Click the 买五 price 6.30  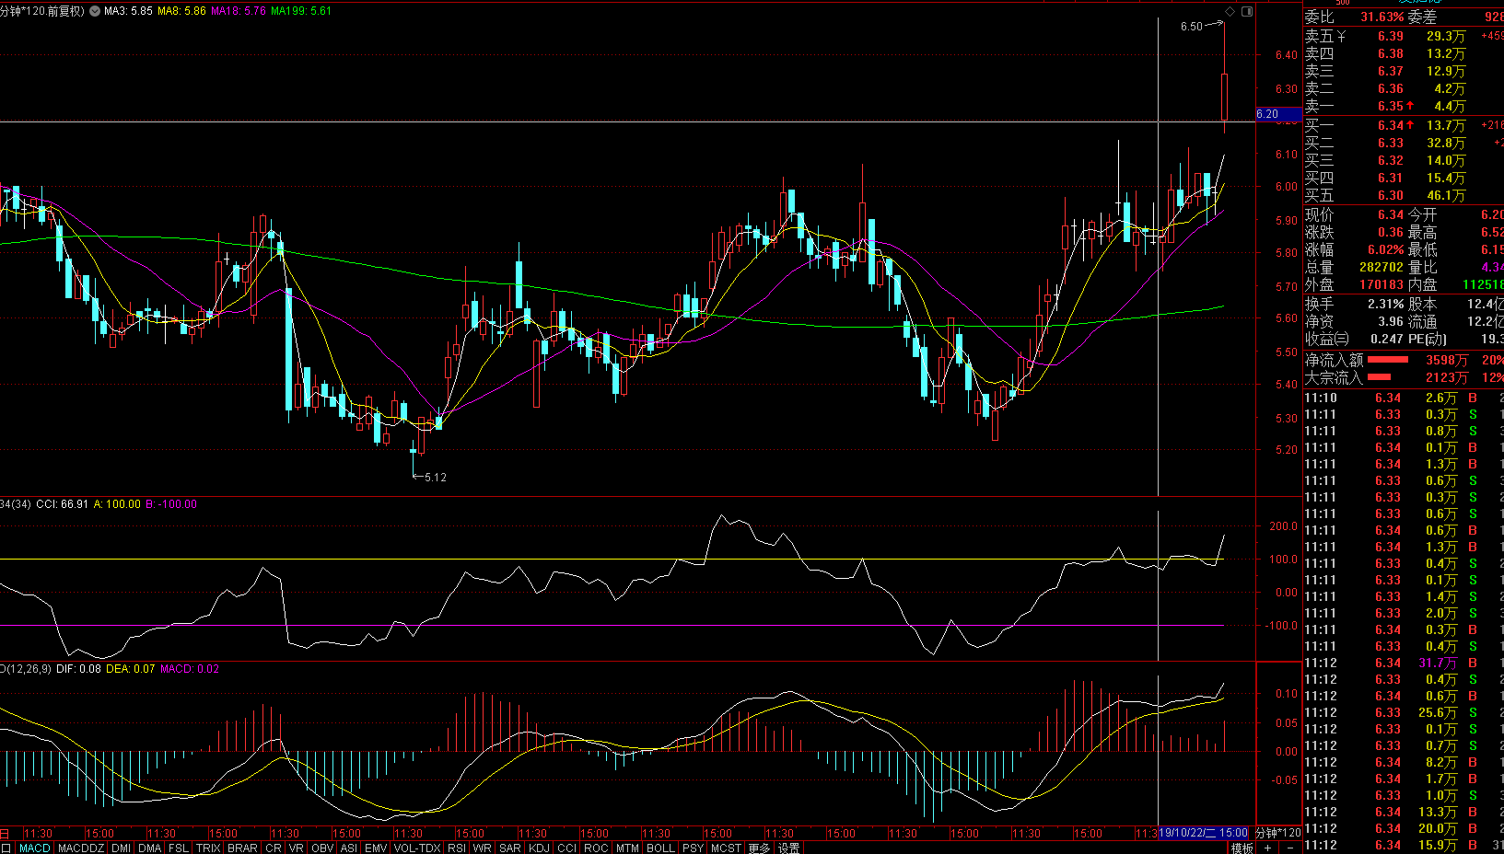click(x=1391, y=196)
